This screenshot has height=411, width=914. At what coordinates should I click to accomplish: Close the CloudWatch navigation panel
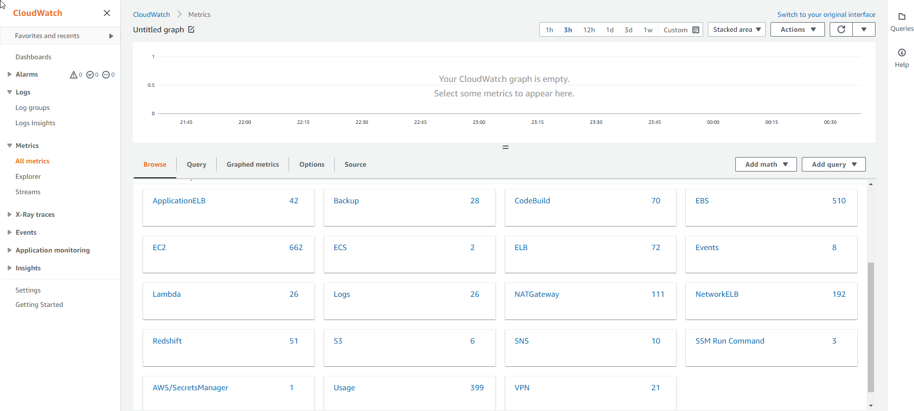(107, 13)
